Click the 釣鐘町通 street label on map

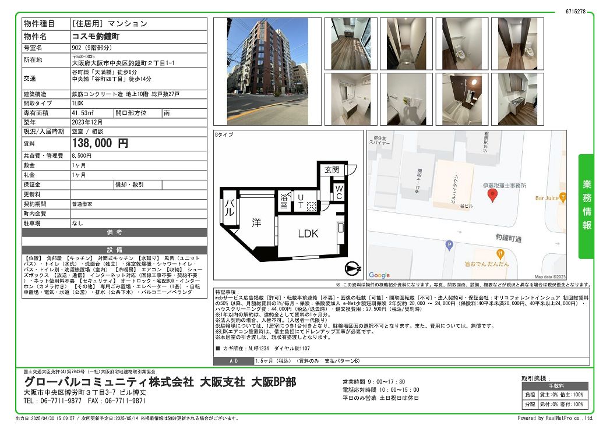click(509, 238)
